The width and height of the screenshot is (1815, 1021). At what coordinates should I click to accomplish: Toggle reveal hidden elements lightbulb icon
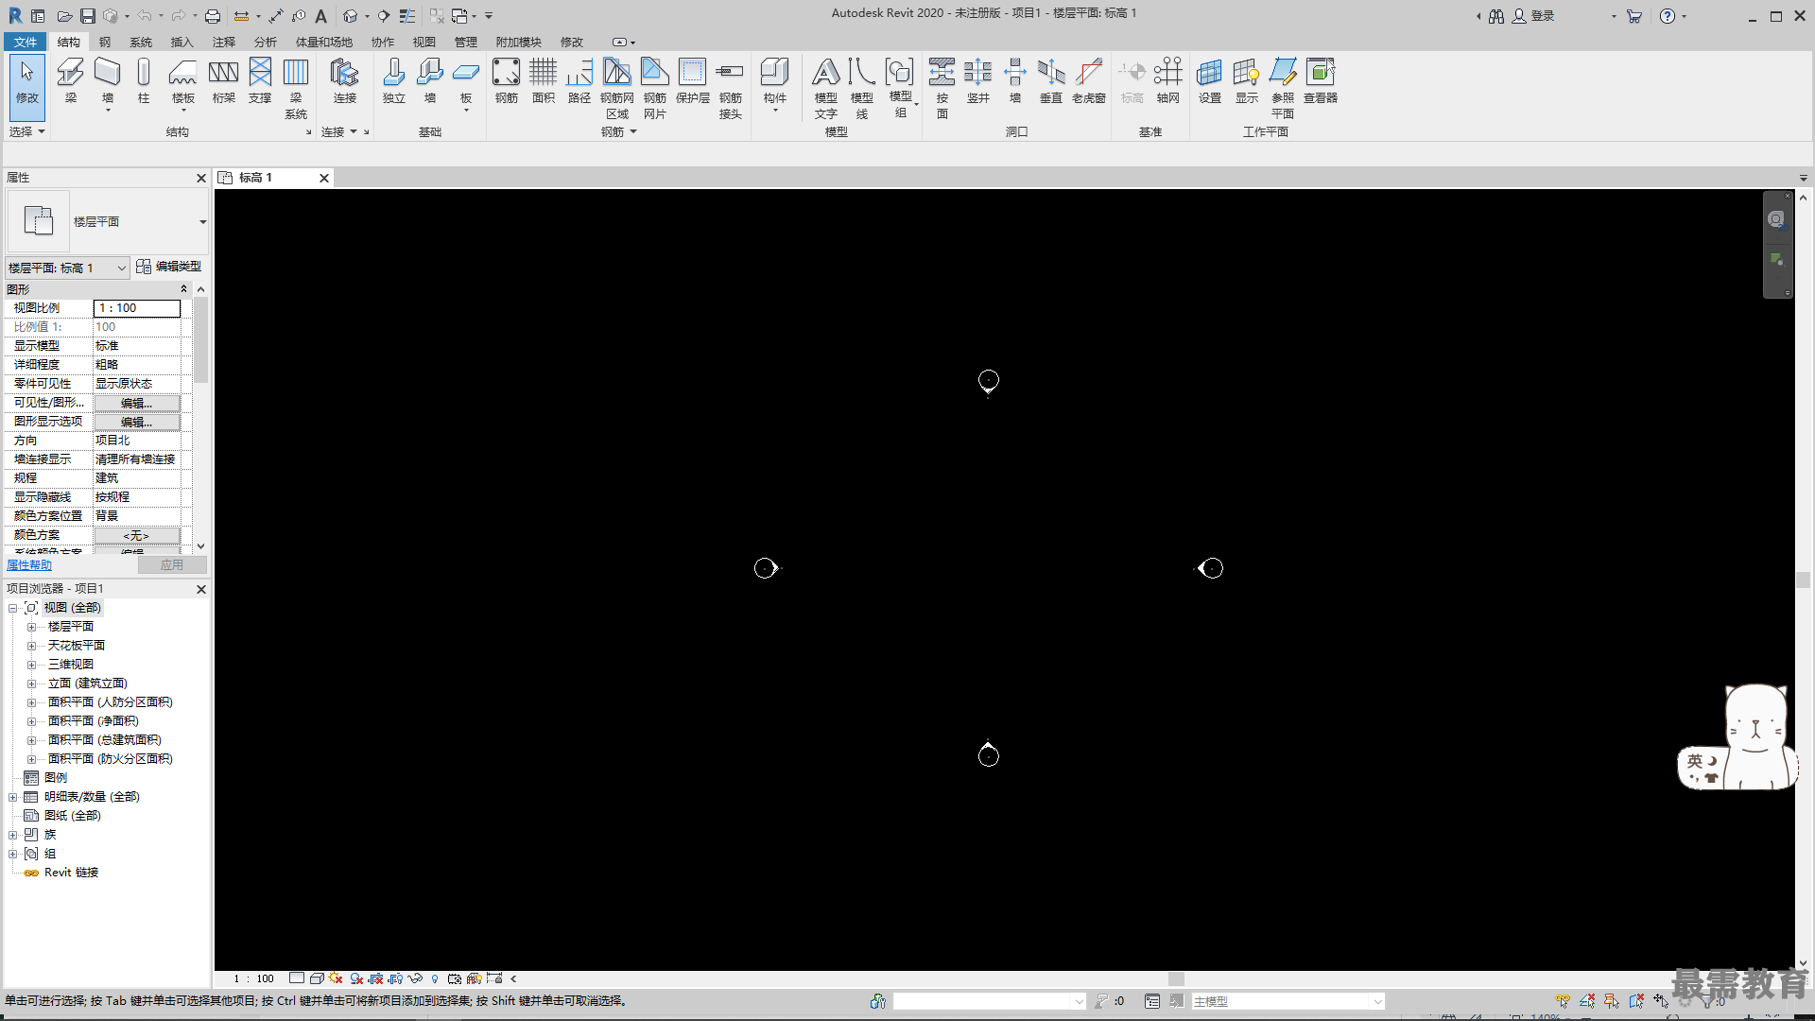click(435, 978)
